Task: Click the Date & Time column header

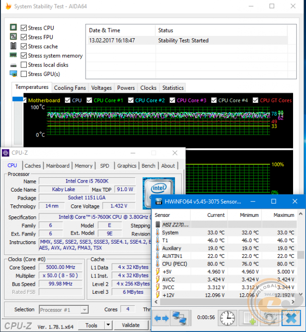Action: coord(120,30)
